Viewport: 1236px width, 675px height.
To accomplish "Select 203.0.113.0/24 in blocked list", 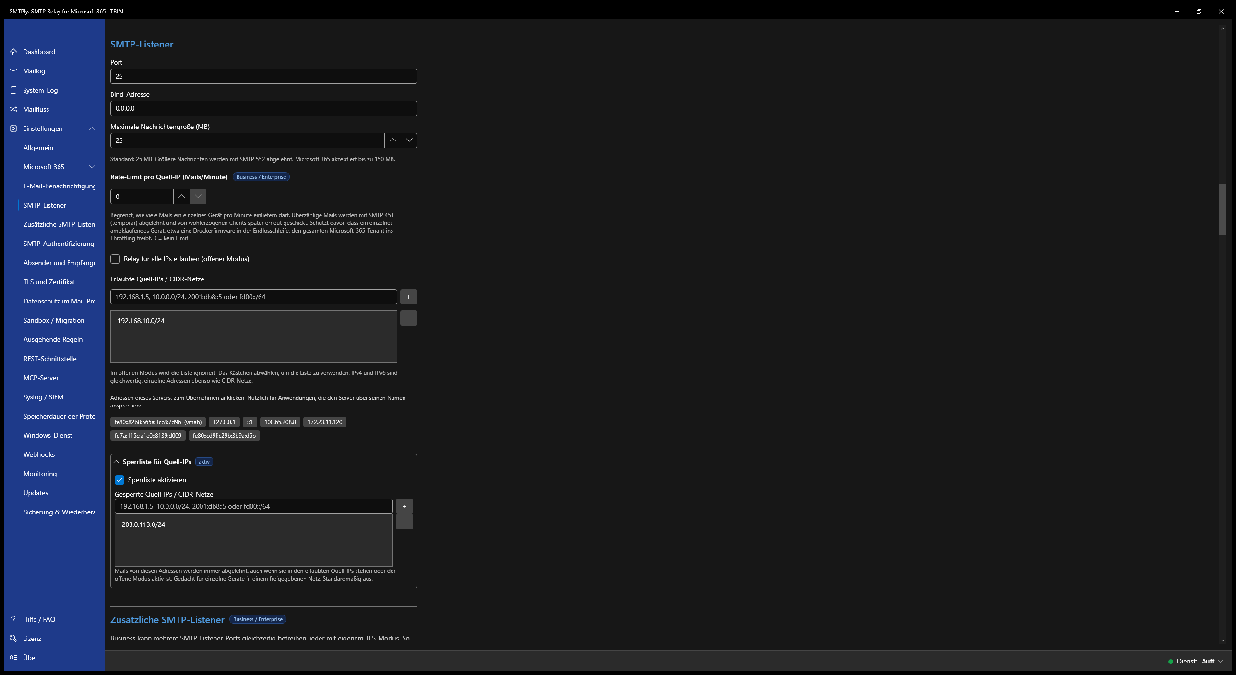I will (x=253, y=524).
